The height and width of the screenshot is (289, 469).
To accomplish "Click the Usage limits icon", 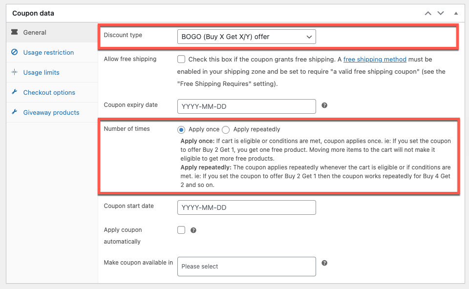I will click(x=14, y=72).
